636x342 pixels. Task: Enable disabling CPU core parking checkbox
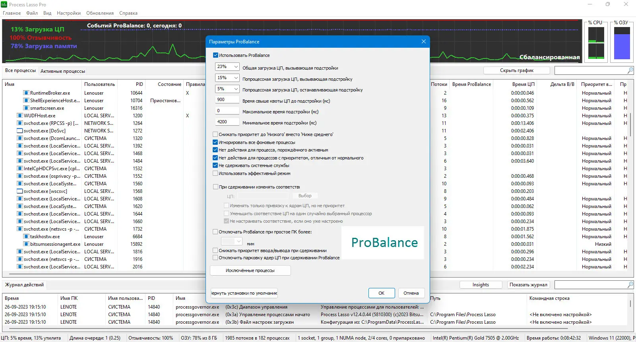coord(215,258)
